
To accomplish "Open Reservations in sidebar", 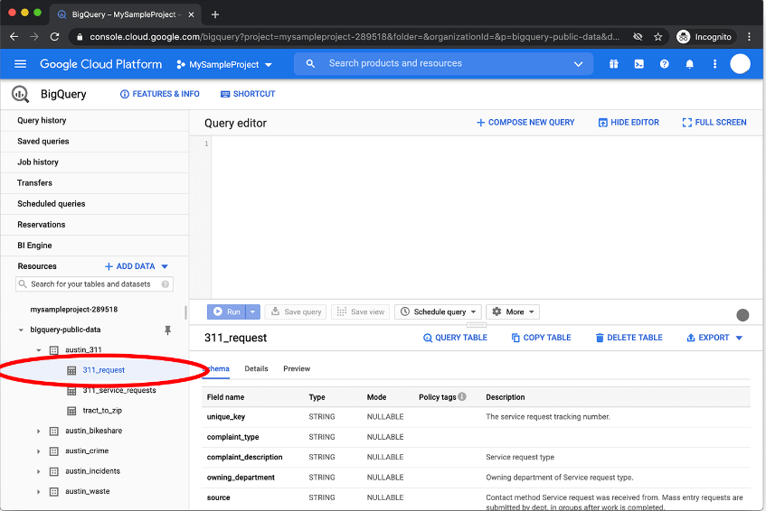I will [95, 225].
